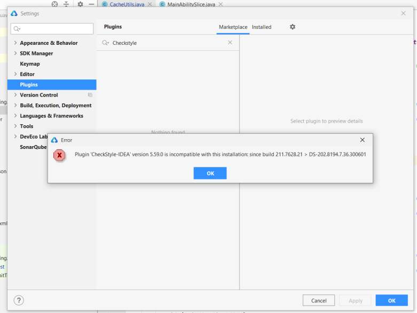Select SonarQube in settings tree
The image size is (417, 313).
tap(33, 147)
